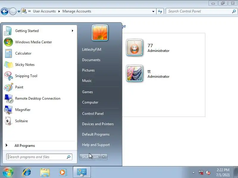The height and width of the screenshot is (178, 238).
Task: Open Getting Started icon in Start menu
Action: [x=8, y=31]
